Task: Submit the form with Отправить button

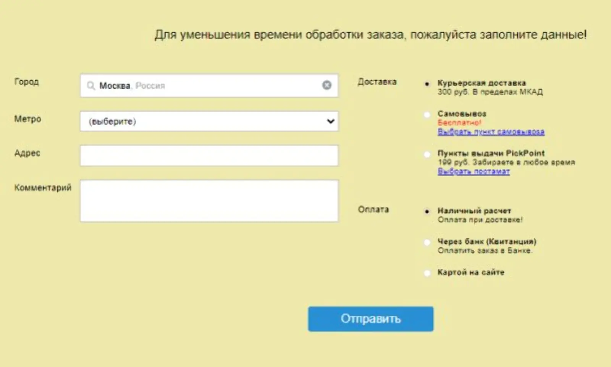Action: (371, 319)
